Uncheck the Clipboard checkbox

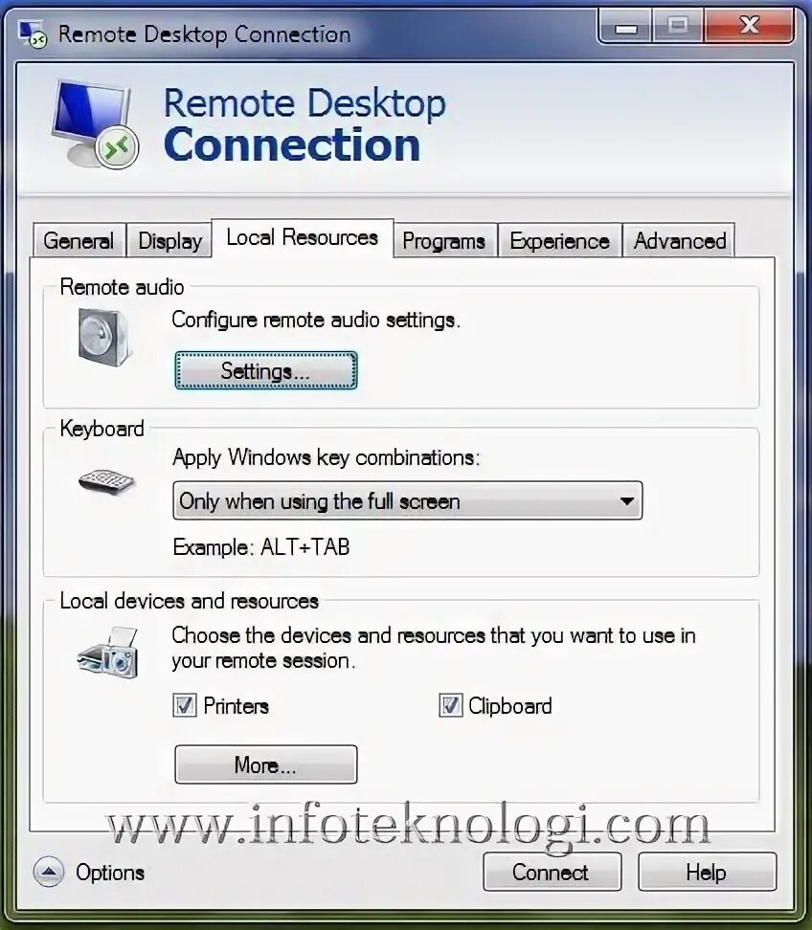click(x=450, y=706)
